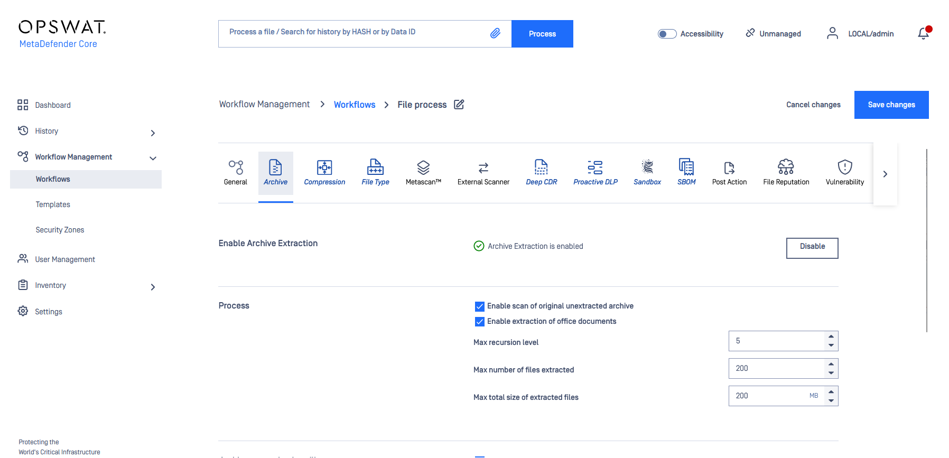Select the Sandbox workflow icon
The image size is (949, 458).
click(647, 167)
